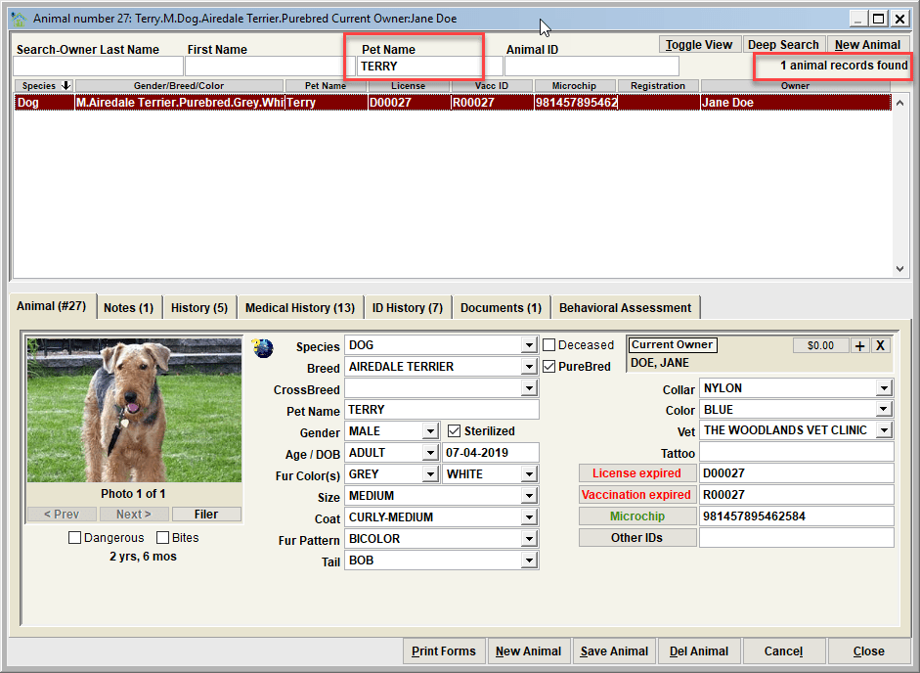Click the globe help icon beside Species
This screenshot has height=673, width=920.
[x=263, y=348]
